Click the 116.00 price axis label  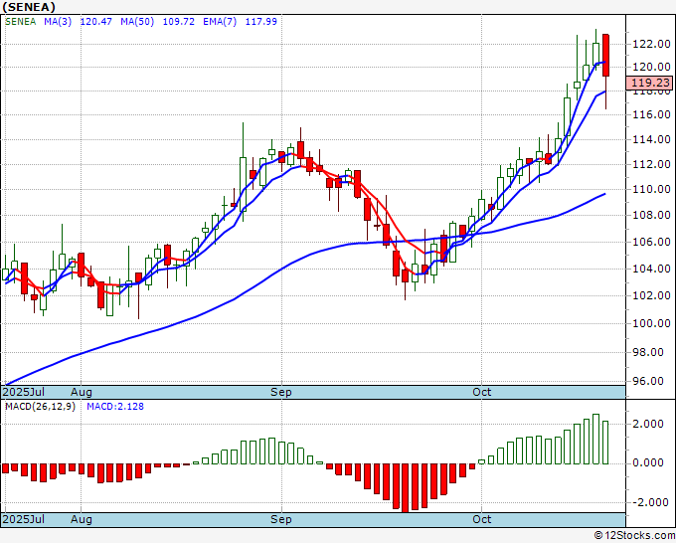pos(651,114)
